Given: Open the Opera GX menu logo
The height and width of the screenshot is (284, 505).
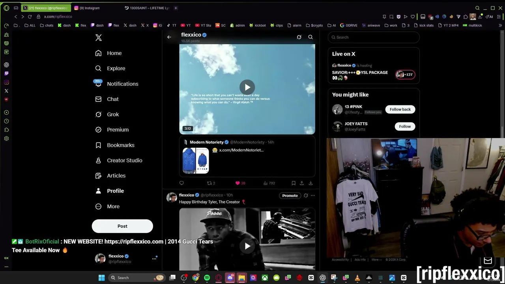Looking at the screenshot, I should point(6,8).
